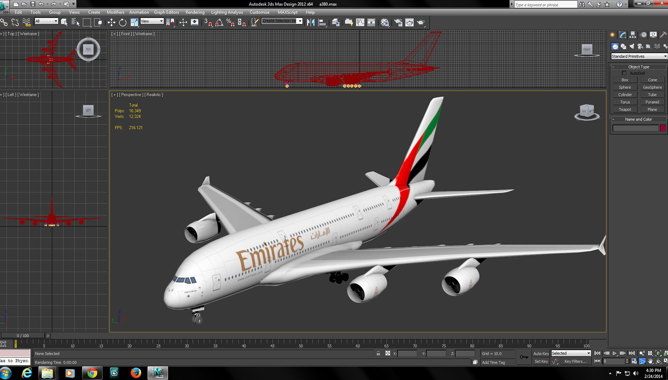The height and width of the screenshot is (380, 668).
Task: Open the Material Editor icon
Action: [385, 23]
